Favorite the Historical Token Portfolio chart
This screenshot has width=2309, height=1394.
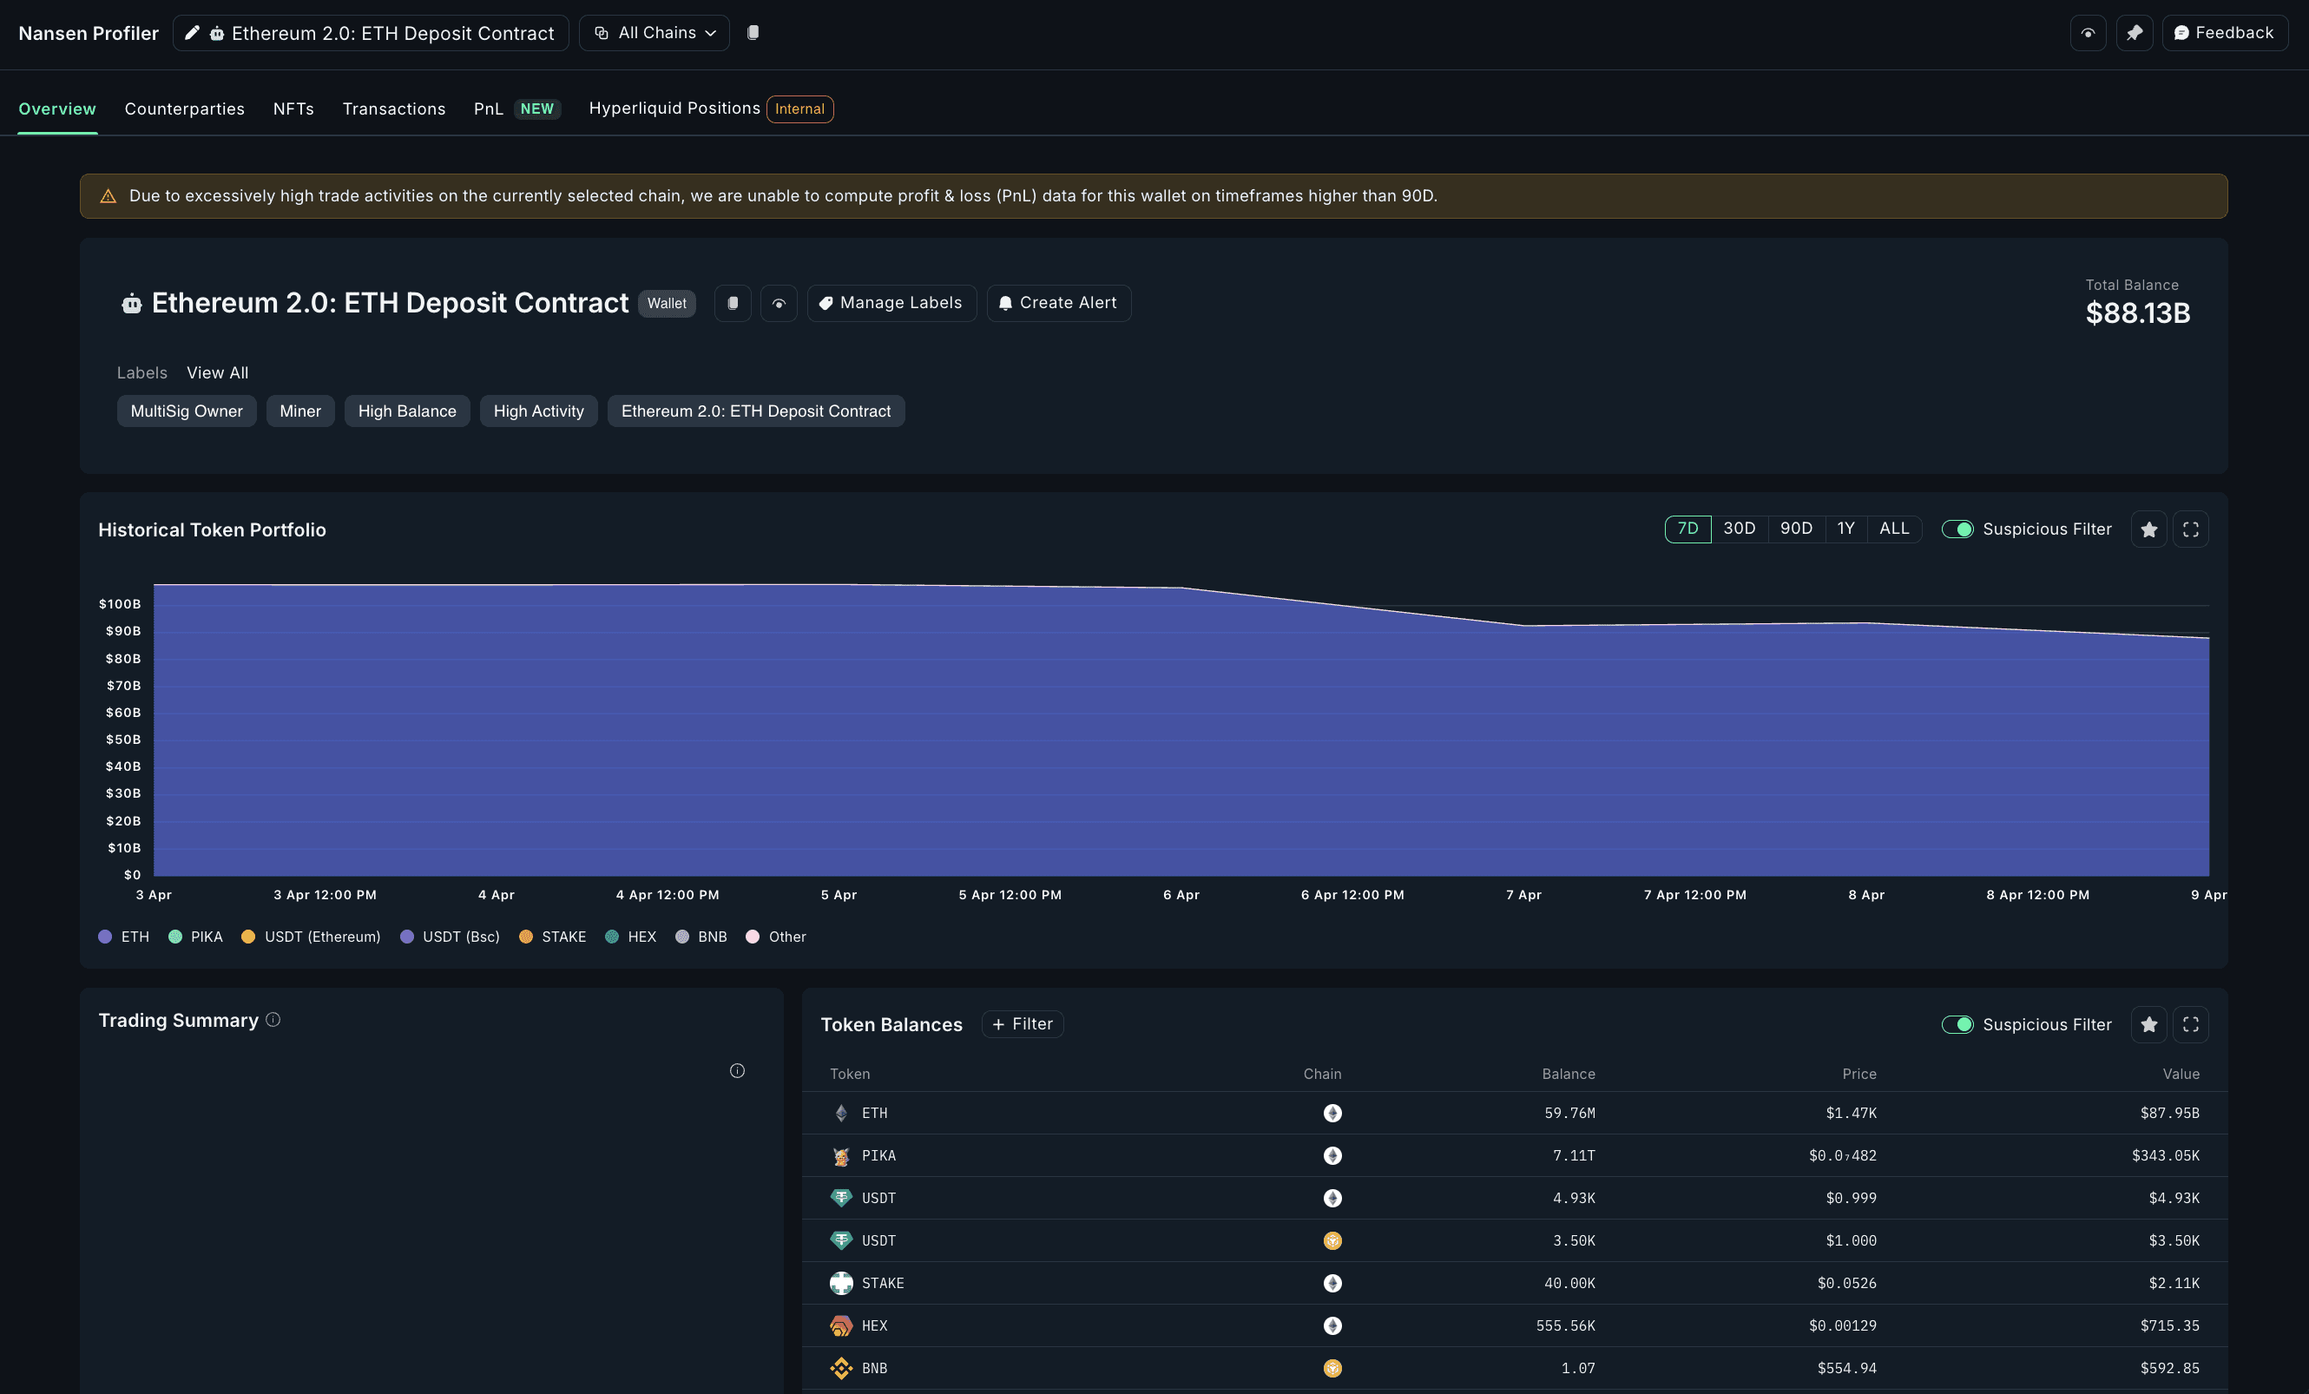(2148, 529)
